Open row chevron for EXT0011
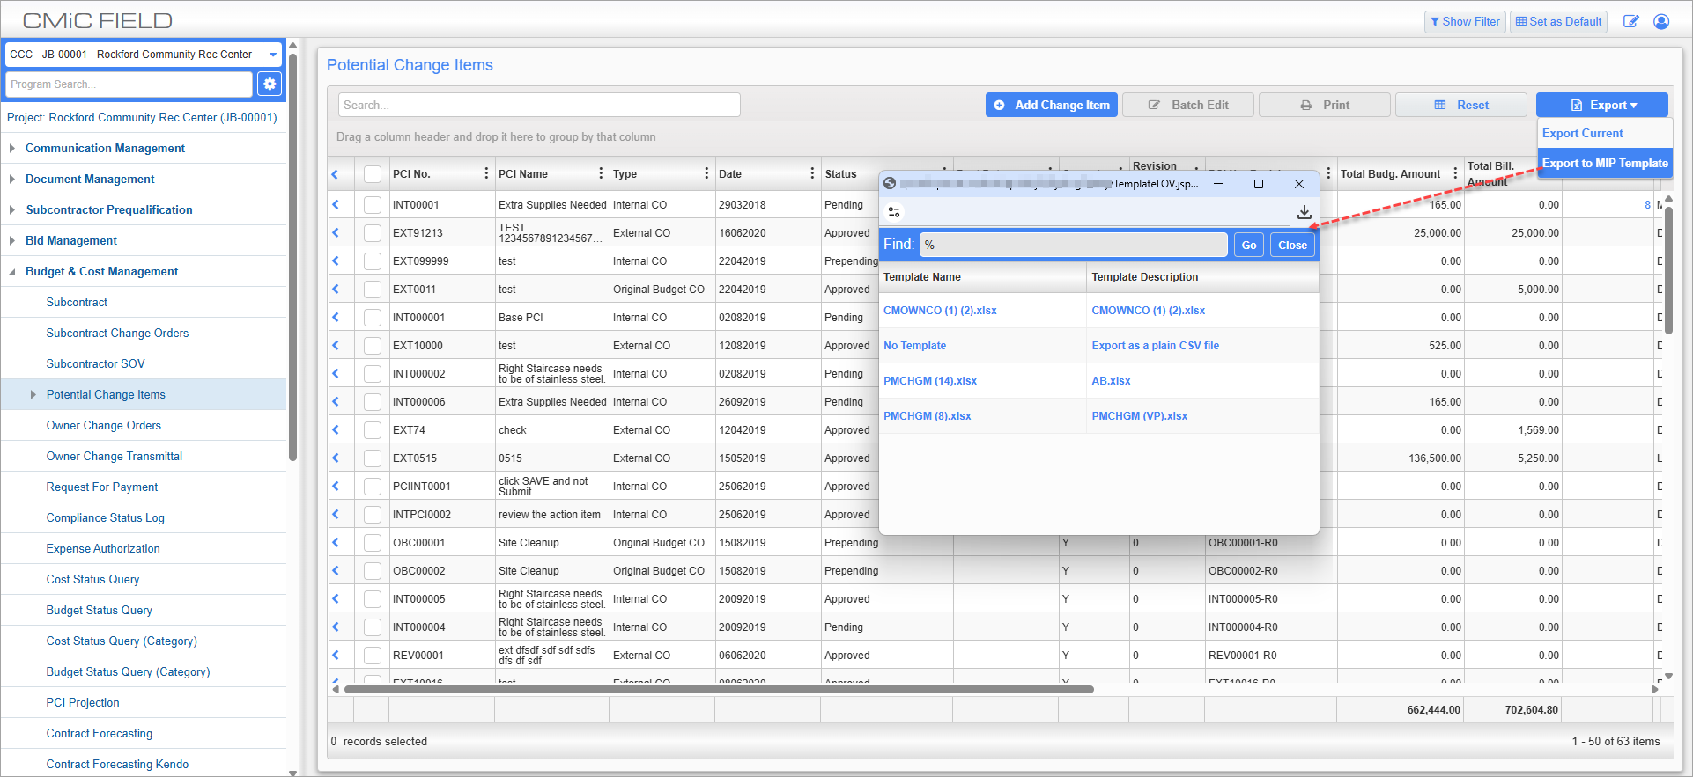 (335, 289)
